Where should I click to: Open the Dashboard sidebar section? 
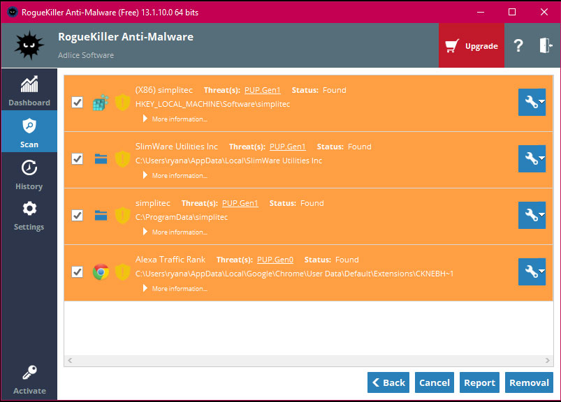pyautogui.click(x=29, y=91)
